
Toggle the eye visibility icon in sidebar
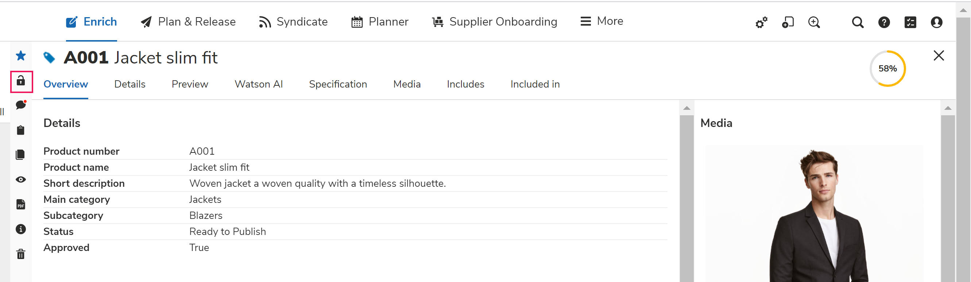21,179
